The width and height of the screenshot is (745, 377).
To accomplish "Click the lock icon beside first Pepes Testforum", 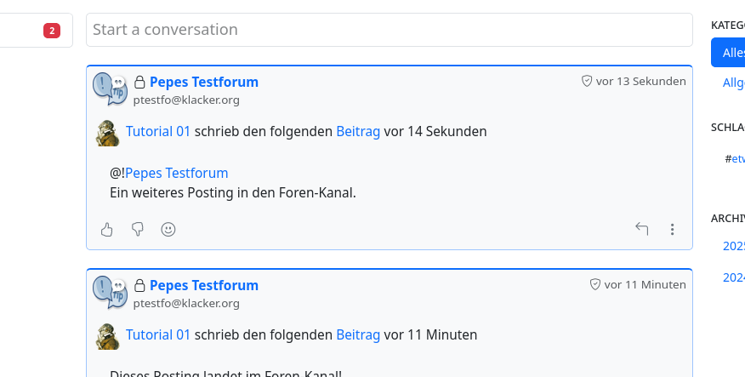I will point(140,83).
